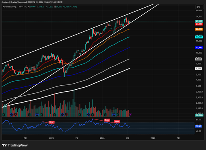The width and height of the screenshot is (206, 150).
Task: Click the RSI value label 57.47
Action: [198, 126]
